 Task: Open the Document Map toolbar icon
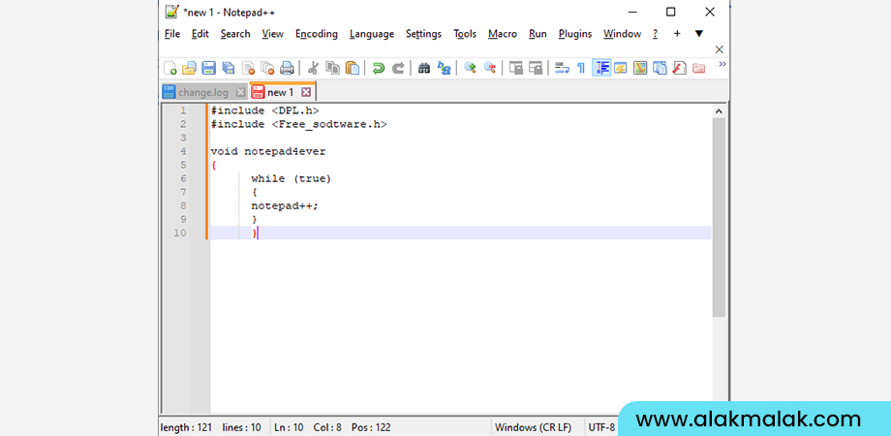pyautogui.click(x=640, y=68)
